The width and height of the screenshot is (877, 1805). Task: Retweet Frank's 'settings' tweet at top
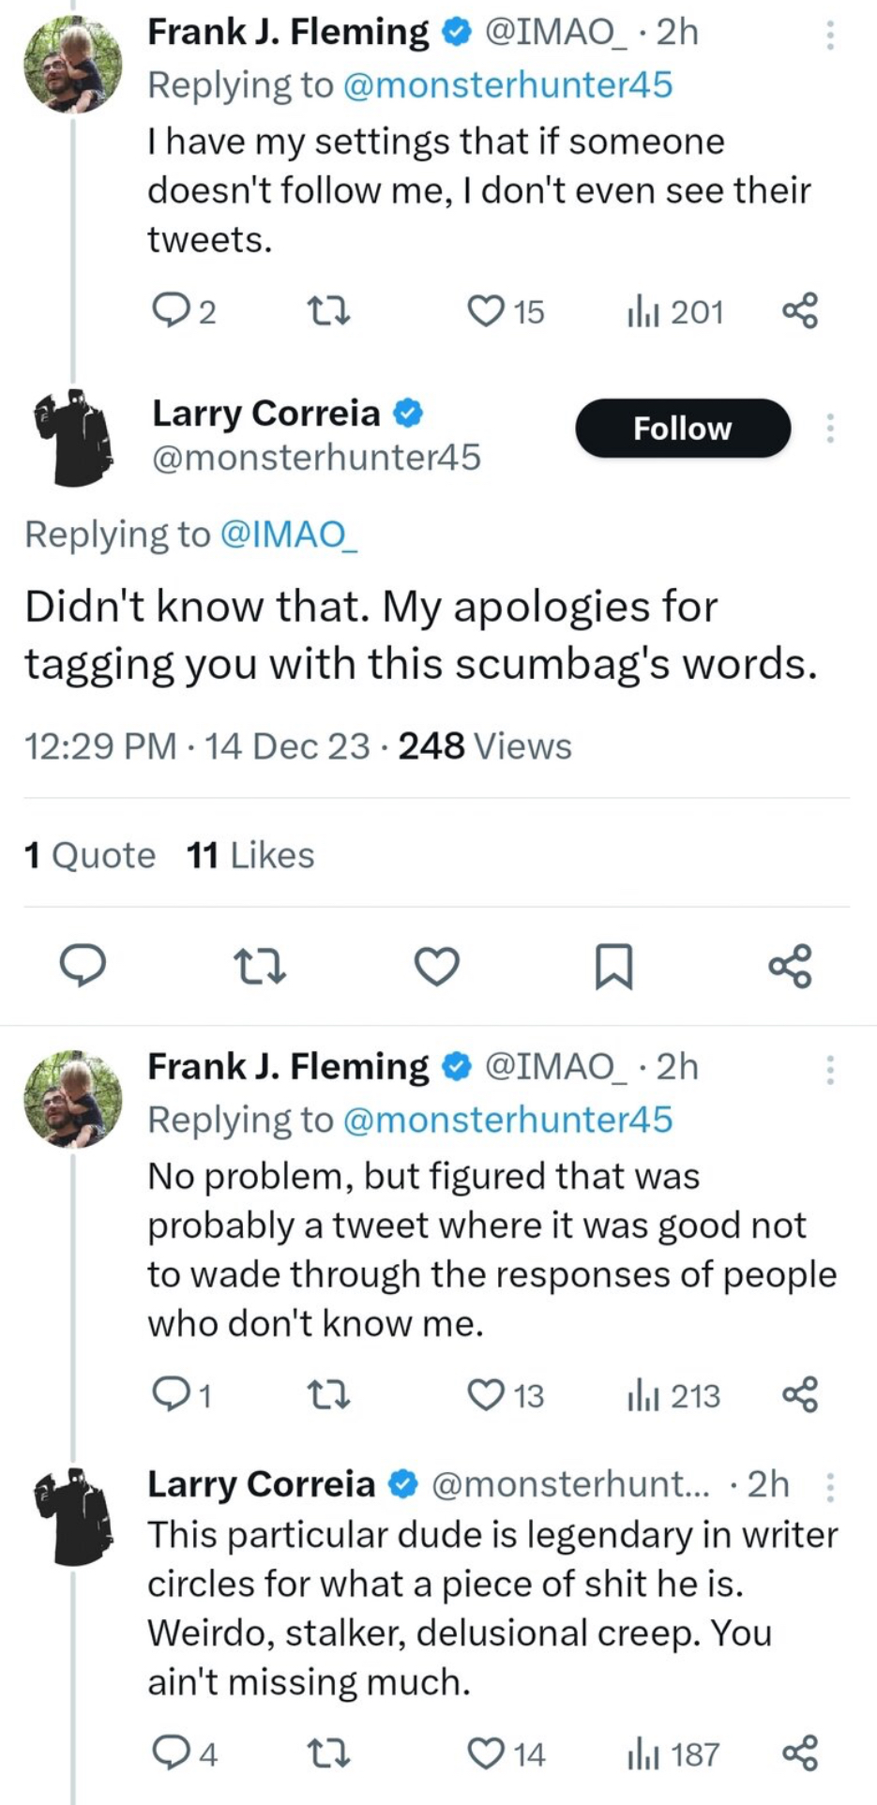click(329, 311)
